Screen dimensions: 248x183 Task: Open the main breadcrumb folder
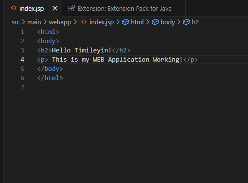pos(34,22)
